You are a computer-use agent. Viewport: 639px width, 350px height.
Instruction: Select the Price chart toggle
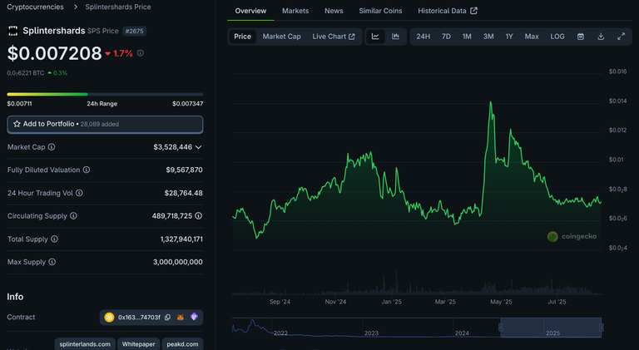pos(242,37)
